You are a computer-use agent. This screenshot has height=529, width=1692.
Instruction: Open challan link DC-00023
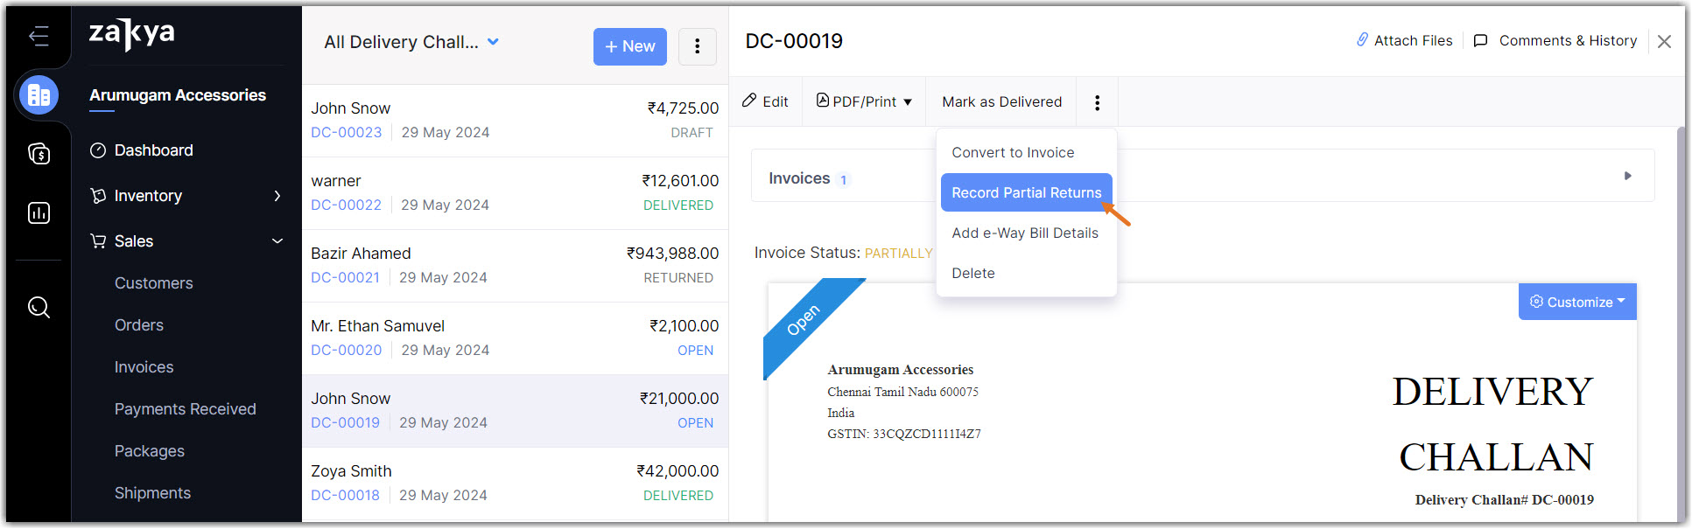point(347,132)
